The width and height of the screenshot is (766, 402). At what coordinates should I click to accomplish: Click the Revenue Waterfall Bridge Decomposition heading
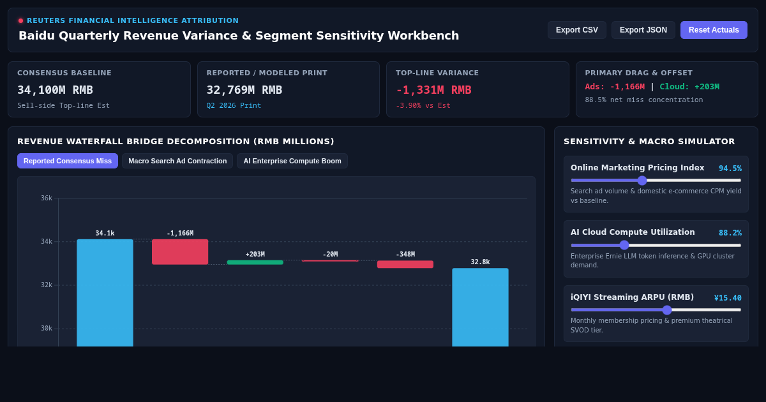pyautogui.click(x=176, y=142)
